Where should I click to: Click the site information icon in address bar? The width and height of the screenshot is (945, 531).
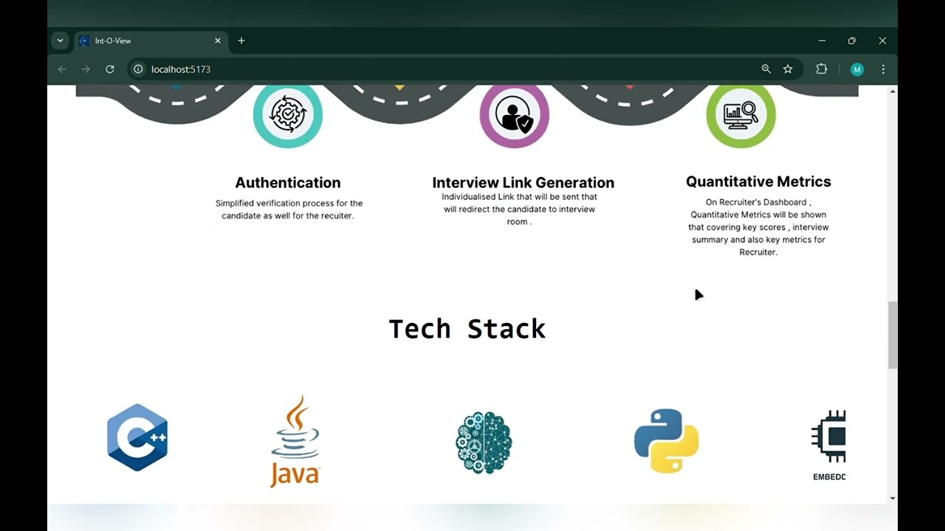138,69
